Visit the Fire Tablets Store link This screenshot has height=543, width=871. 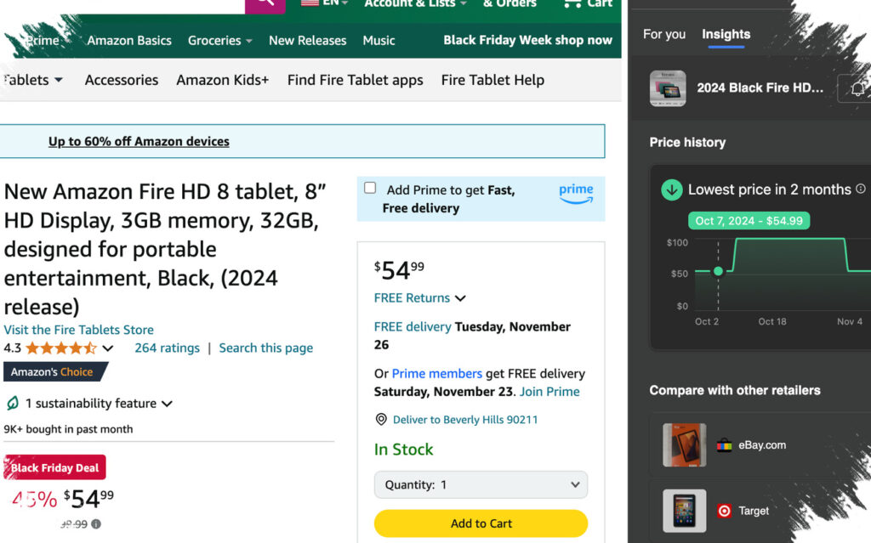79,330
